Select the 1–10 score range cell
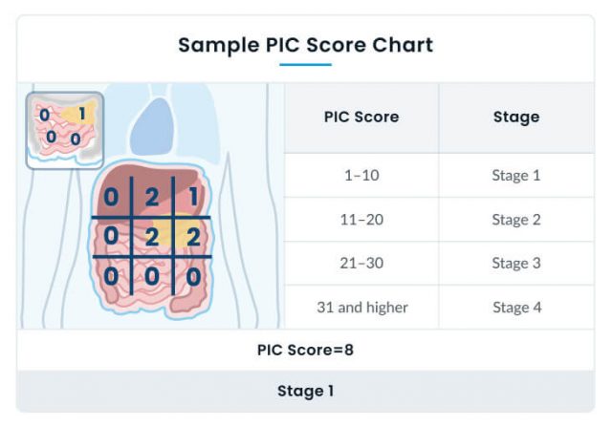This screenshot has width=612, height=427. [x=361, y=175]
